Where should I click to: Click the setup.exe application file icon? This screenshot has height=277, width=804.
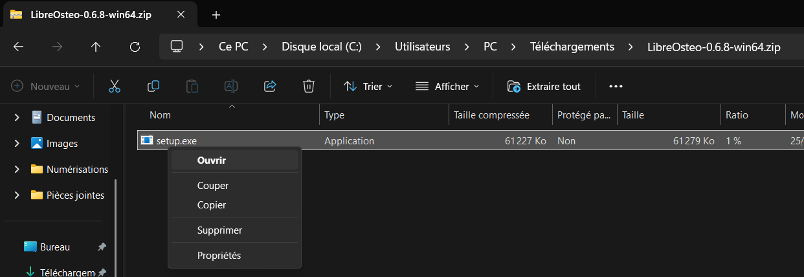coord(147,140)
